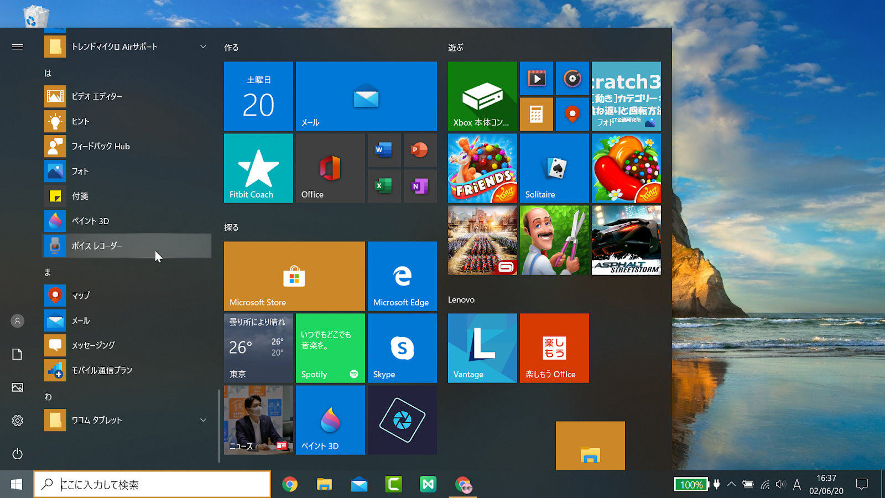This screenshot has height=498, width=885.
Task: Launch OneNote from the small tile
Action: 420,186
